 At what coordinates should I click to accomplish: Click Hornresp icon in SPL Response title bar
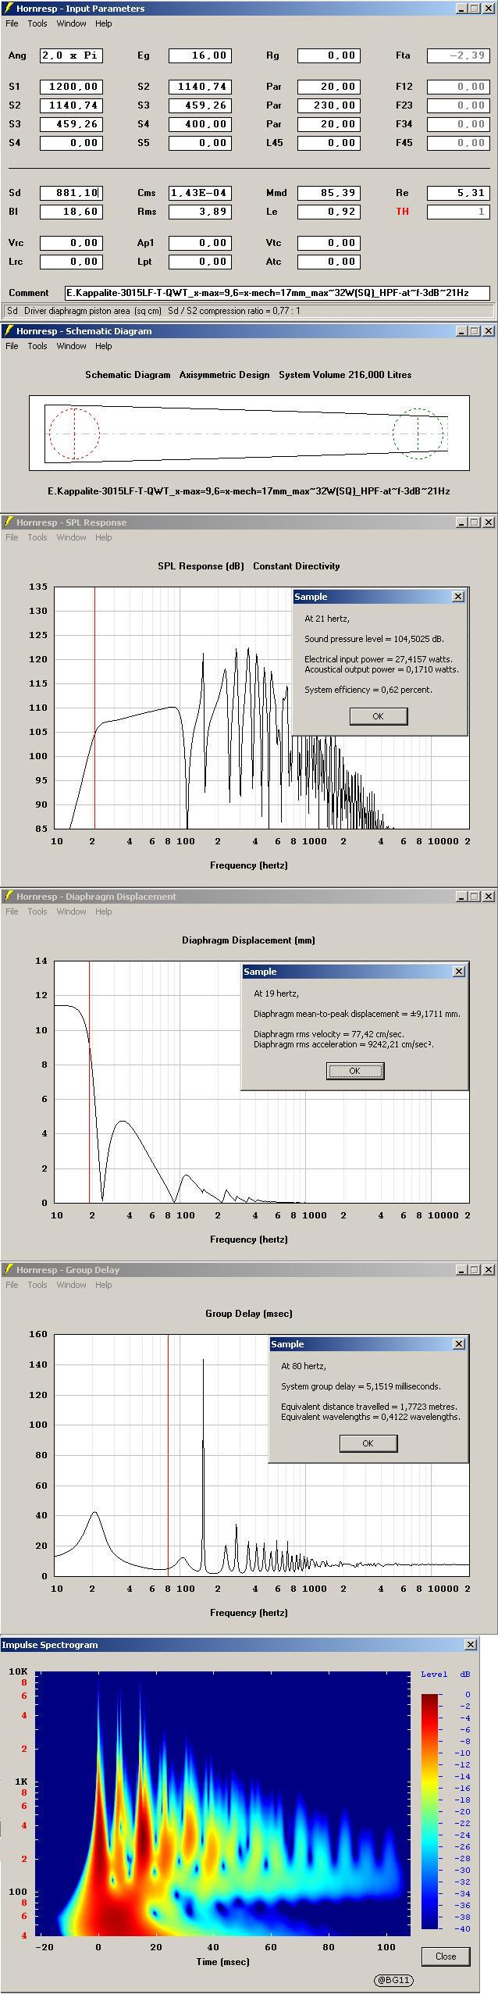9,523
